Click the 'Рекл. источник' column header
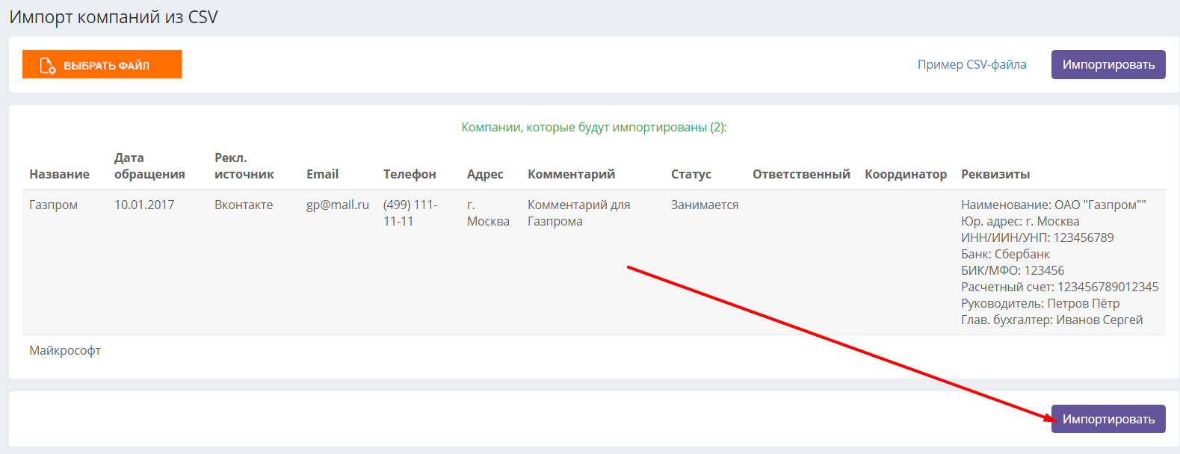 click(244, 166)
